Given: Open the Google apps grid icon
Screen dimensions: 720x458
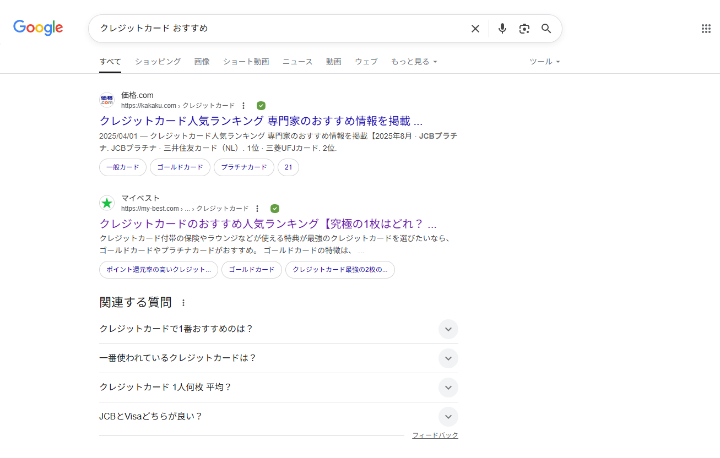Looking at the screenshot, I should [706, 29].
